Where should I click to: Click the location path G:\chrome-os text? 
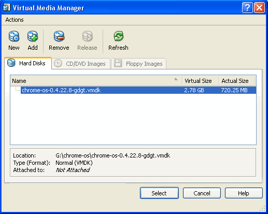pyautogui.click(x=113, y=155)
